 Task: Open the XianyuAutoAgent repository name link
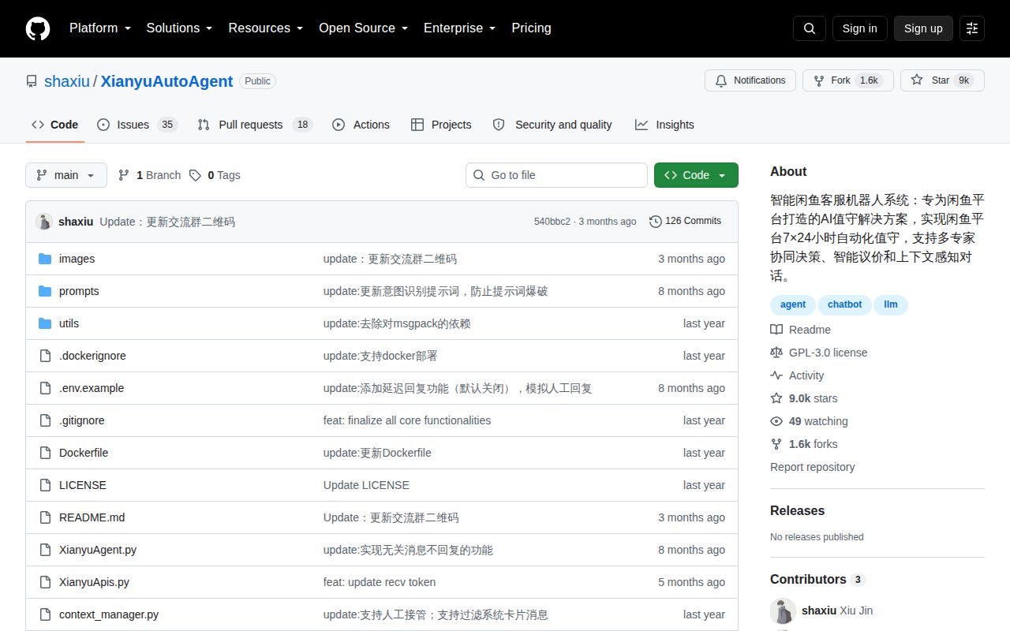[x=166, y=81]
